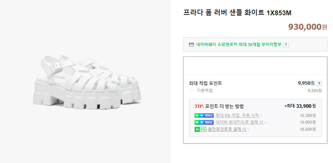
Task: Open the 네이버 현대카드로 결제 시 link
Action: (239, 122)
